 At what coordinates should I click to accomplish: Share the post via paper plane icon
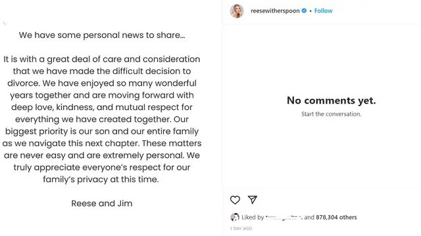(x=253, y=199)
